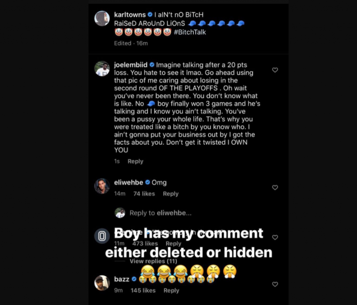
Task: Reply to eliwehbe's Omg comment
Action: (170, 194)
